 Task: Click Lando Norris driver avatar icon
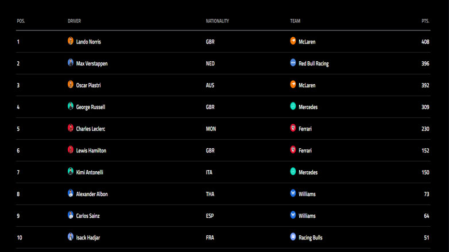pyautogui.click(x=71, y=41)
